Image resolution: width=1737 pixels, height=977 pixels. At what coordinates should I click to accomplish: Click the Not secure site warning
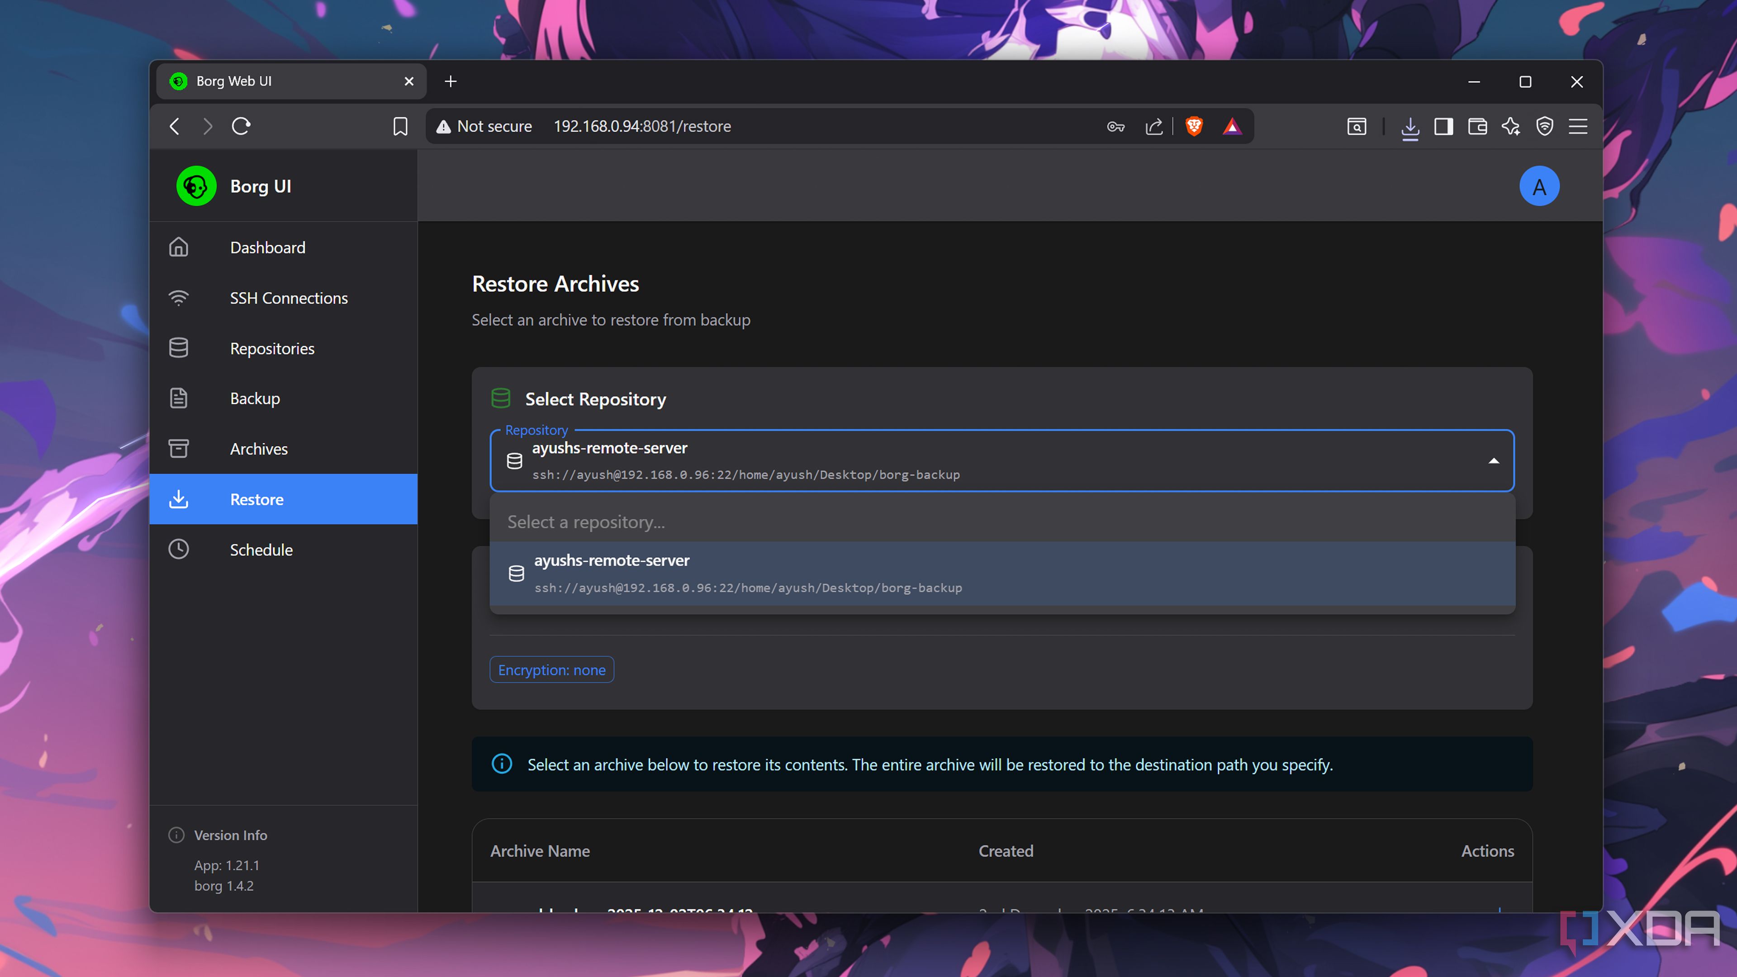pos(484,126)
